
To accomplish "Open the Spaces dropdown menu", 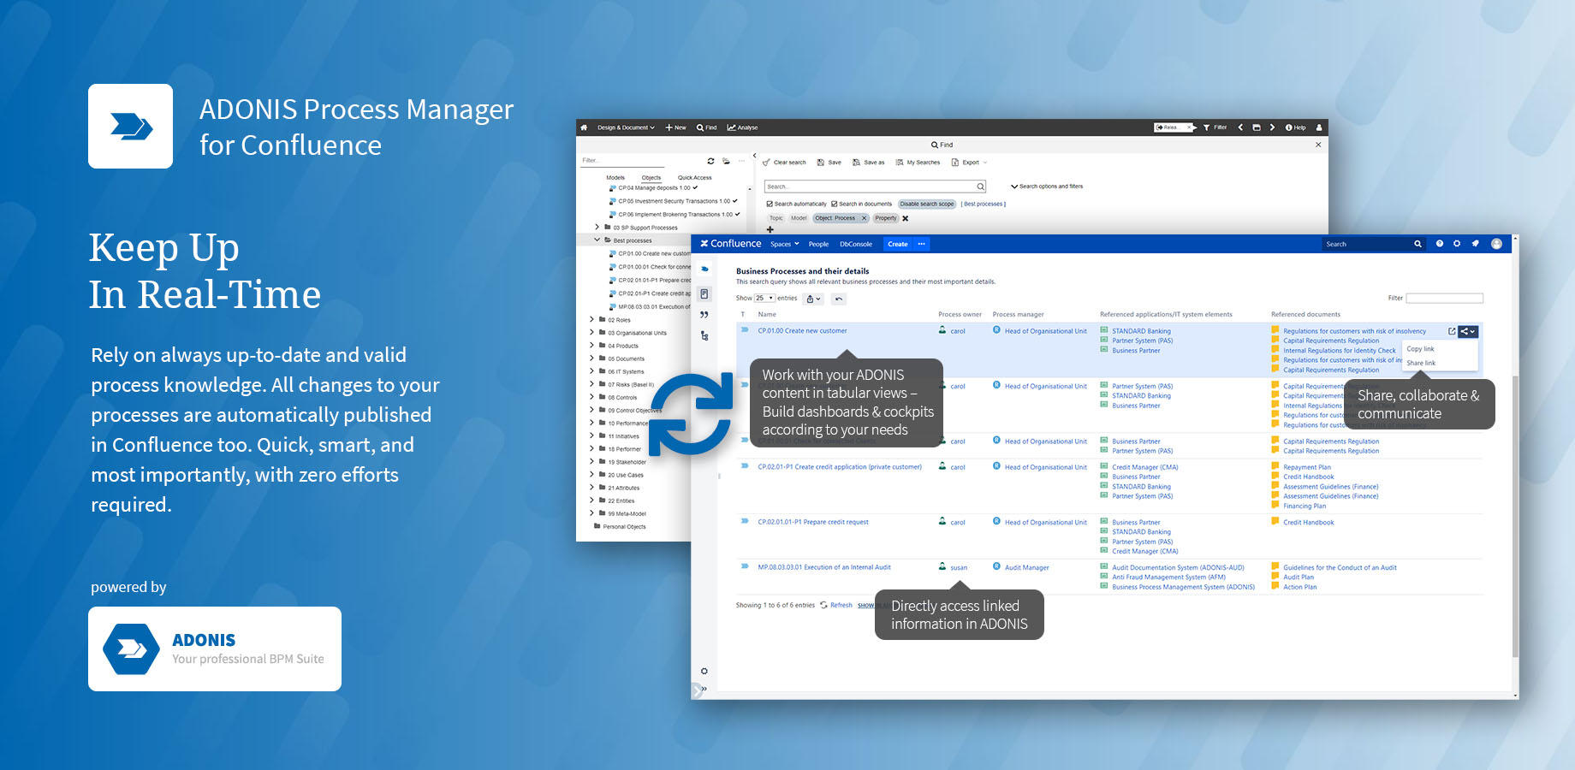I will [784, 244].
